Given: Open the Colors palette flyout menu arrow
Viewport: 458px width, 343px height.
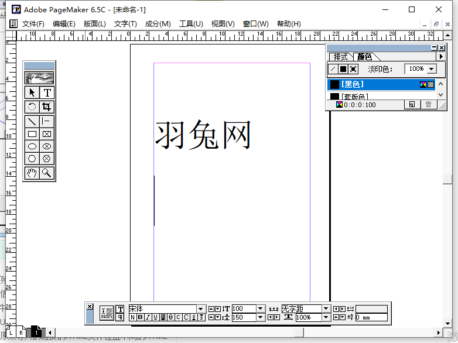Looking at the screenshot, I should click(441, 56).
